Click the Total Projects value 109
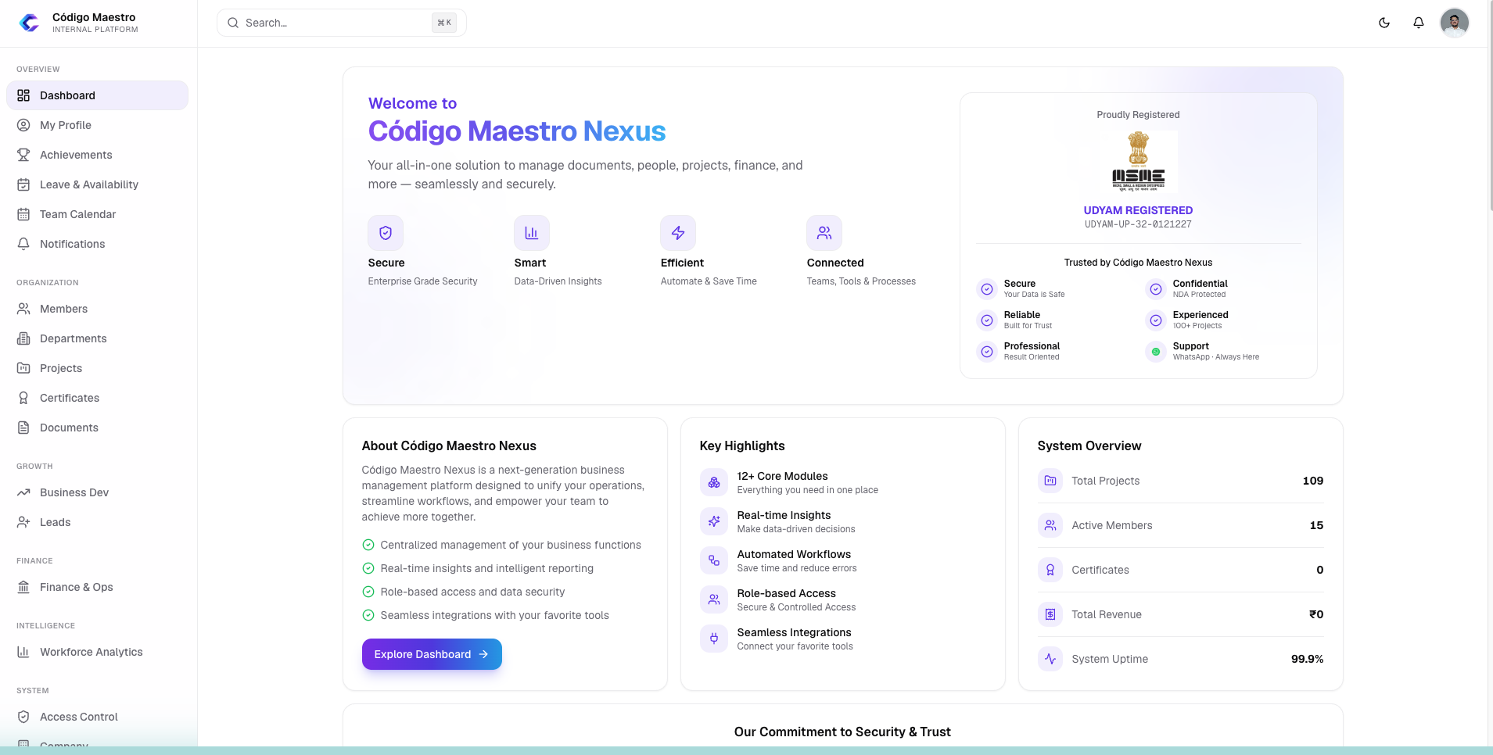Viewport: 1493px width, 755px height. (x=1313, y=481)
